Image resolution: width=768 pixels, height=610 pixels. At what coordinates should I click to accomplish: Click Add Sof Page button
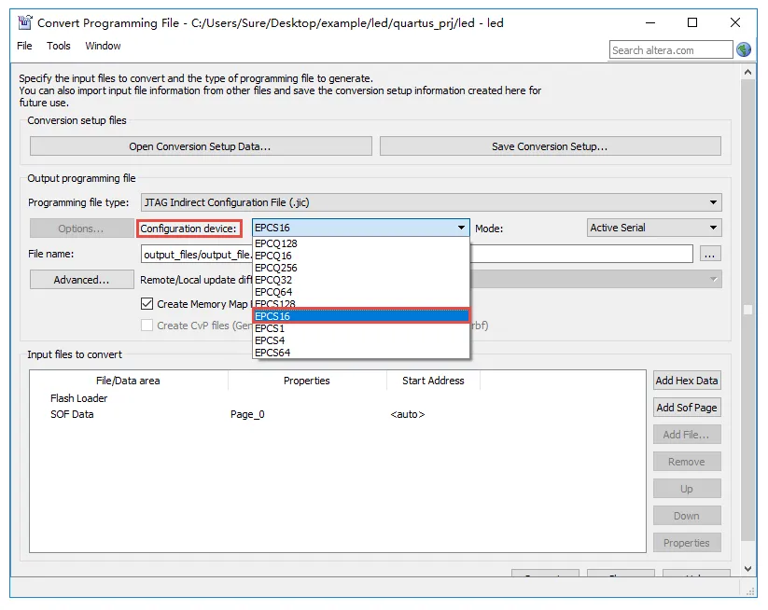coord(687,408)
